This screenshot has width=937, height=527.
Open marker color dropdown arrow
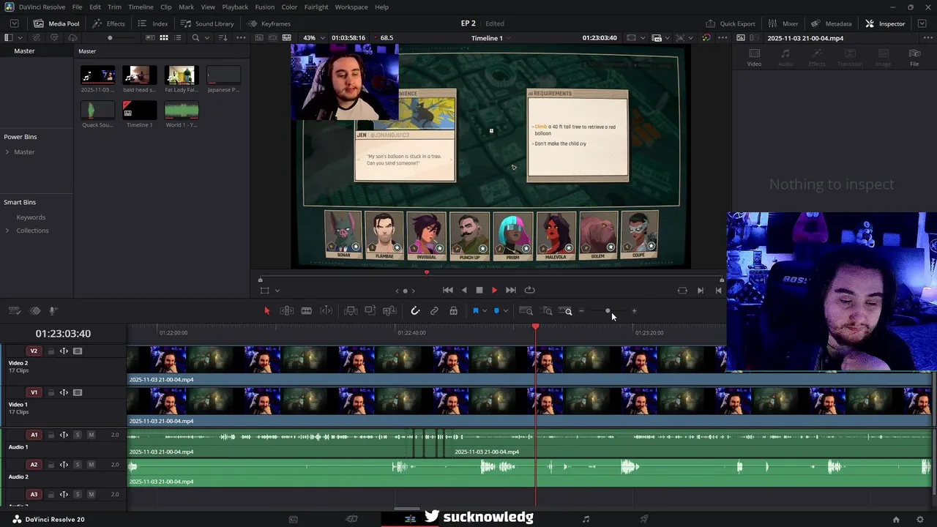[x=506, y=311]
